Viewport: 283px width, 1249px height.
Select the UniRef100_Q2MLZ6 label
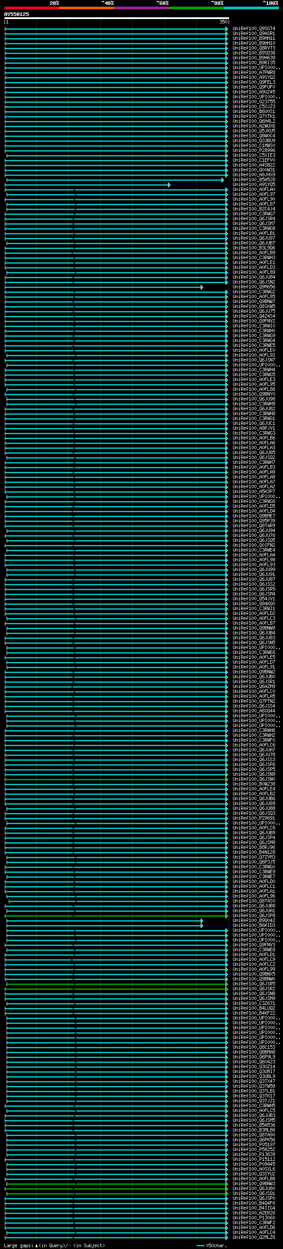pos(253,1237)
